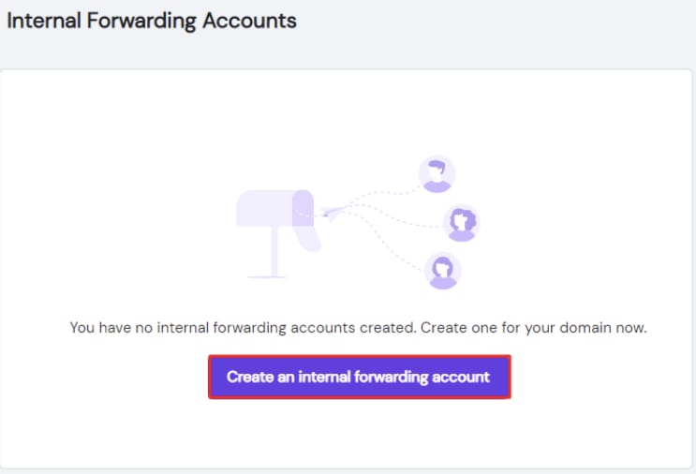696x474 pixels.
Task: Click the Internal Forwarding Accounts heading
Action: tap(152, 20)
